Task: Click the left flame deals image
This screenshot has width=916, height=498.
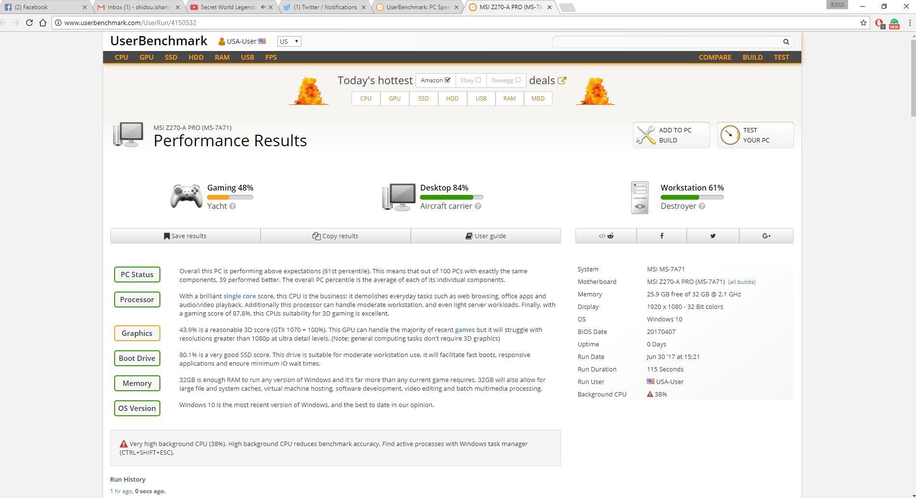Action: pyautogui.click(x=309, y=90)
